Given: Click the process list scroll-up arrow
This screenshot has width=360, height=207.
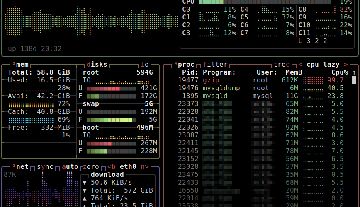Looking at the screenshot, I should pos(354,72).
